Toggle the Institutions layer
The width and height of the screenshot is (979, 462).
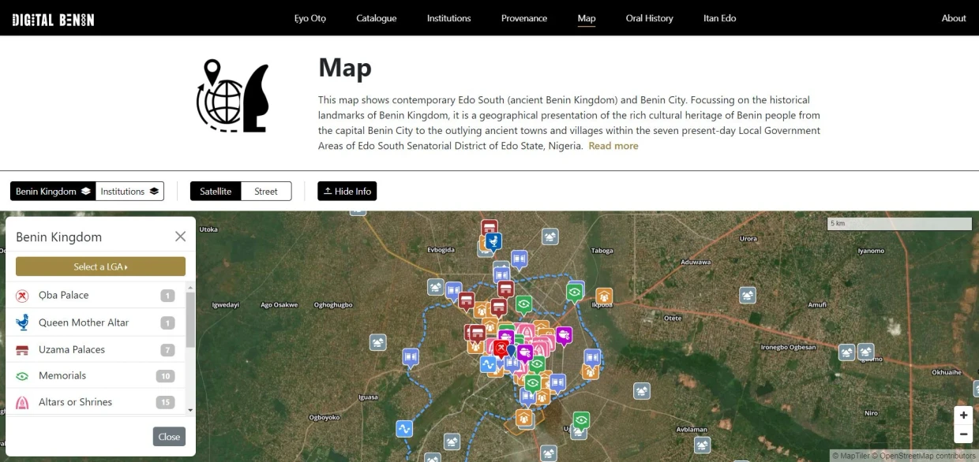tap(130, 191)
